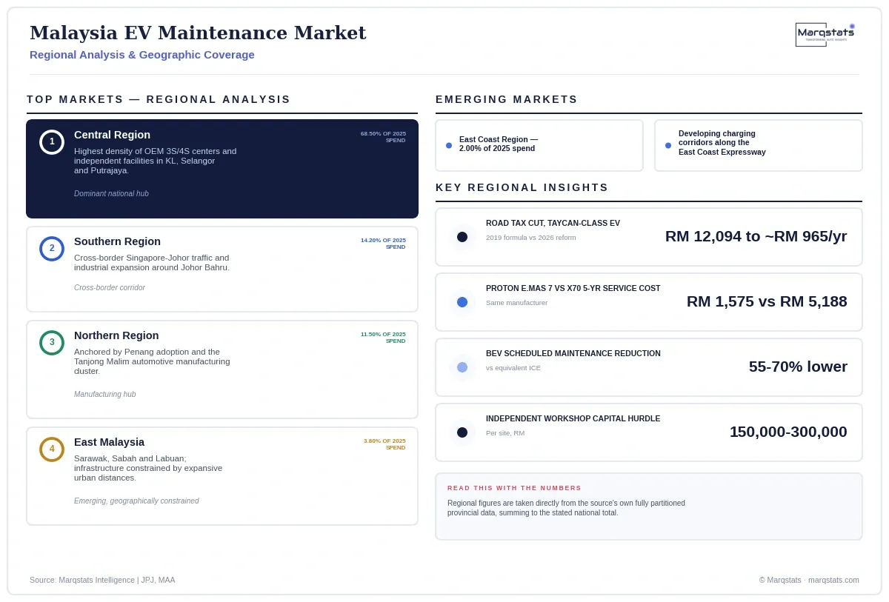Click the 'Manufacturing hub' caption
This screenshot has height=602, width=889.
click(x=105, y=395)
